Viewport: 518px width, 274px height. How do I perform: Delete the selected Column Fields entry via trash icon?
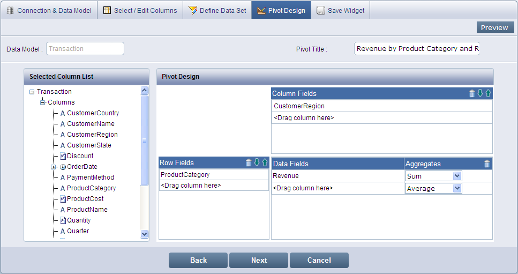472,93
